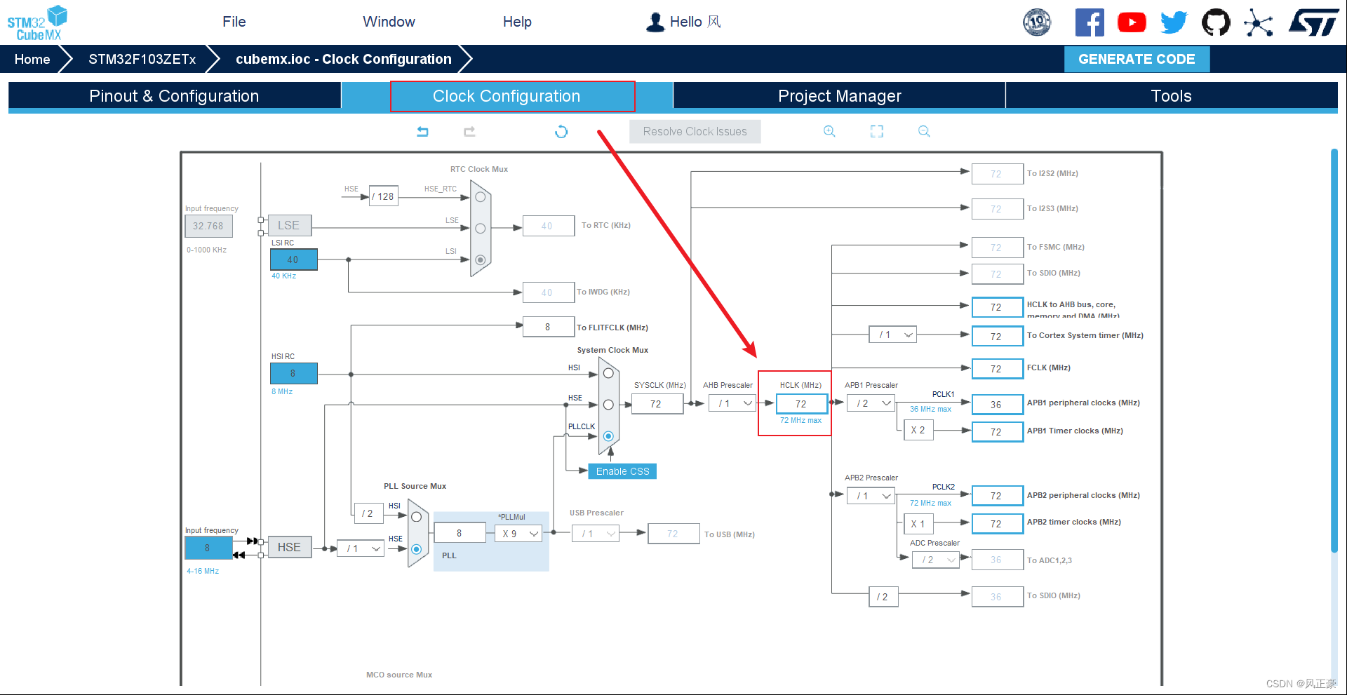Open the APB2 Prescaler dropdown
The image size is (1347, 695).
tap(871, 496)
